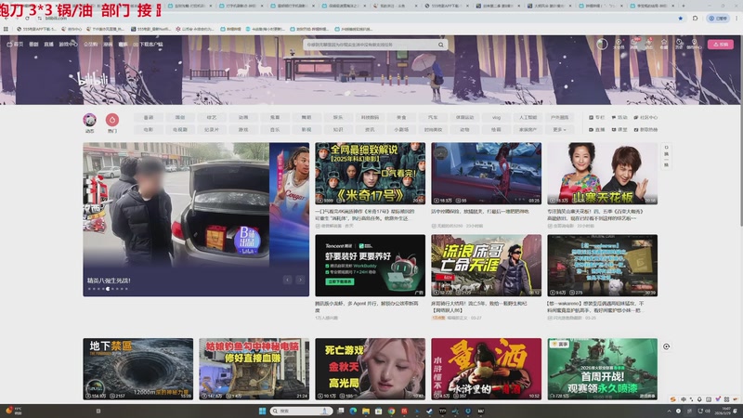
Task: Open 下载客户端 in top navigation
Action: click(148, 44)
